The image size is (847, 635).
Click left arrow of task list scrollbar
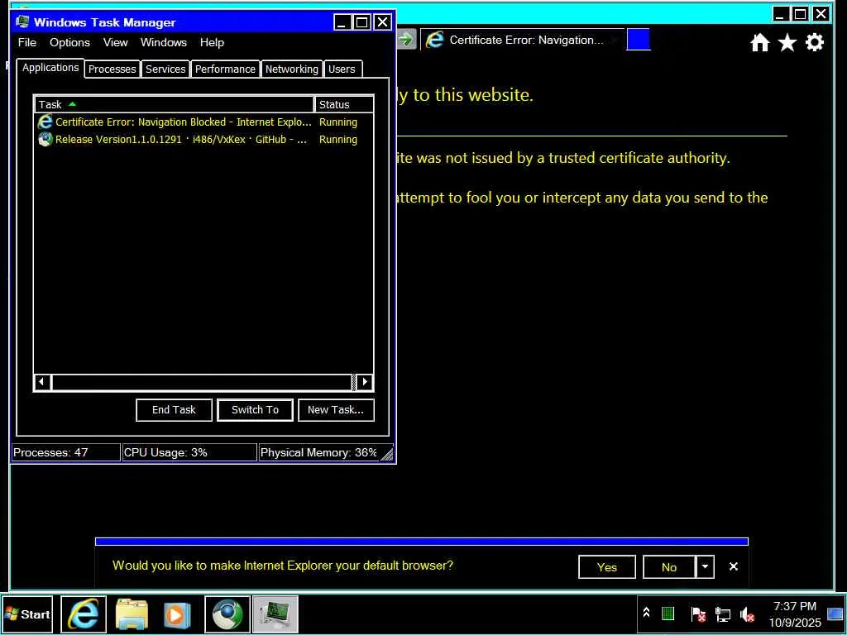click(42, 382)
